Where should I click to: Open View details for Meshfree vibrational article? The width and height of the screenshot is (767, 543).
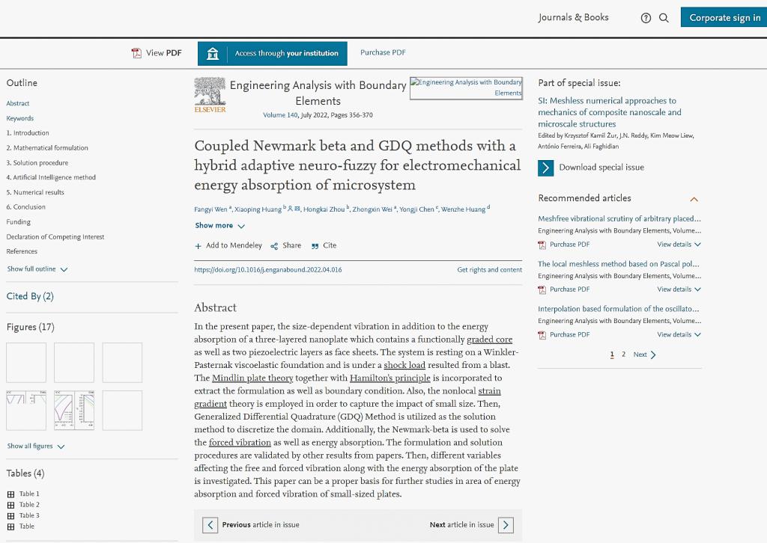click(679, 245)
